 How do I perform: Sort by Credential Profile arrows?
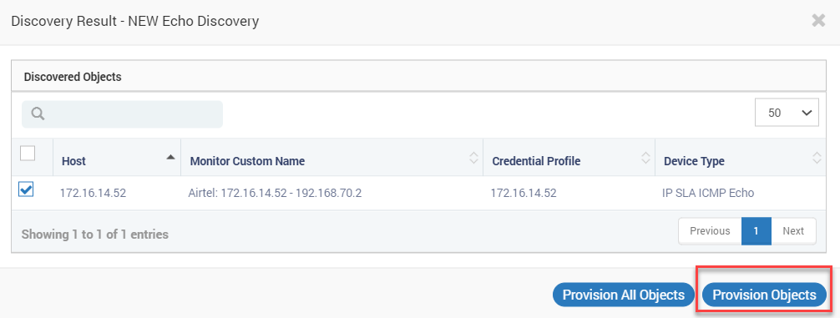[645, 158]
